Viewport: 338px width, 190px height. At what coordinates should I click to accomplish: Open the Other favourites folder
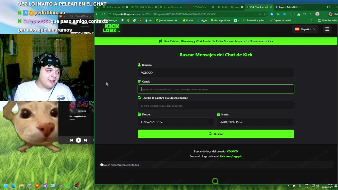click(328, 20)
